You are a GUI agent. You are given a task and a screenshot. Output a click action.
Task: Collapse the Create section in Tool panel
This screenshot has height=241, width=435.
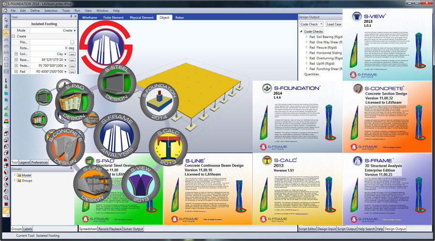[x=13, y=36]
